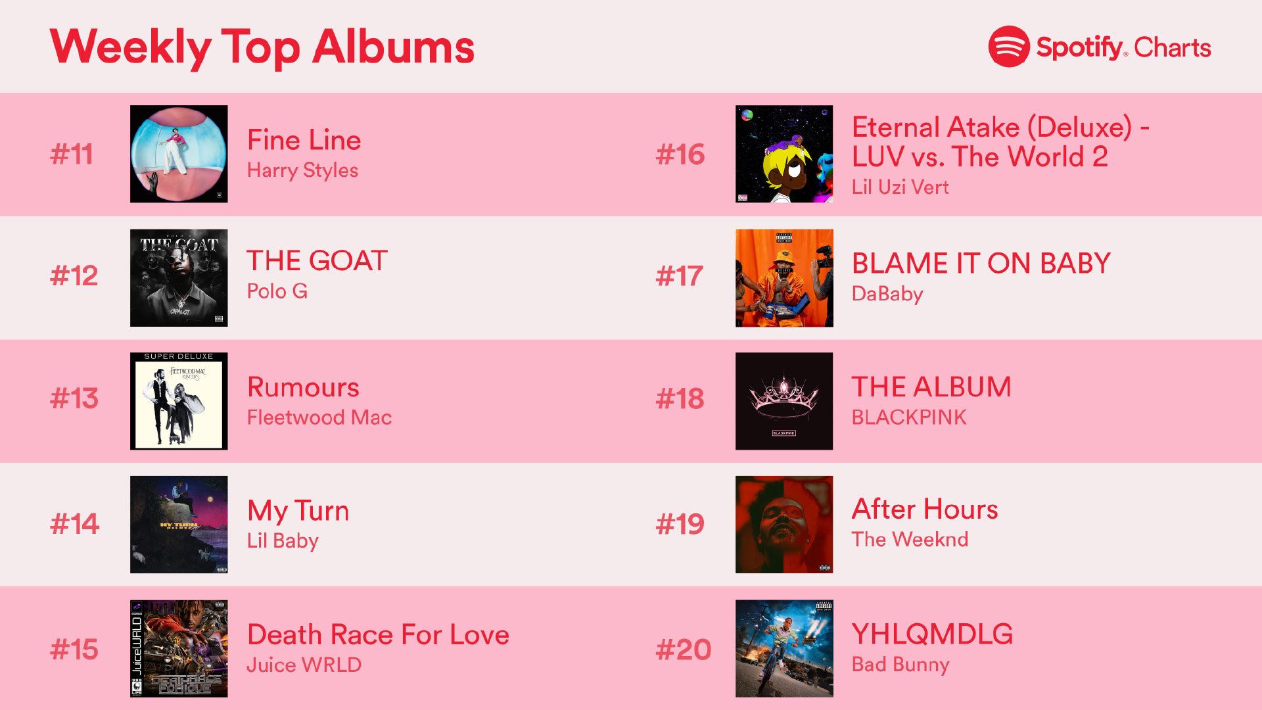Click the Weekly Top Albums heading
Image resolution: width=1262 pixels, height=710 pixels.
(x=262, y=47)
